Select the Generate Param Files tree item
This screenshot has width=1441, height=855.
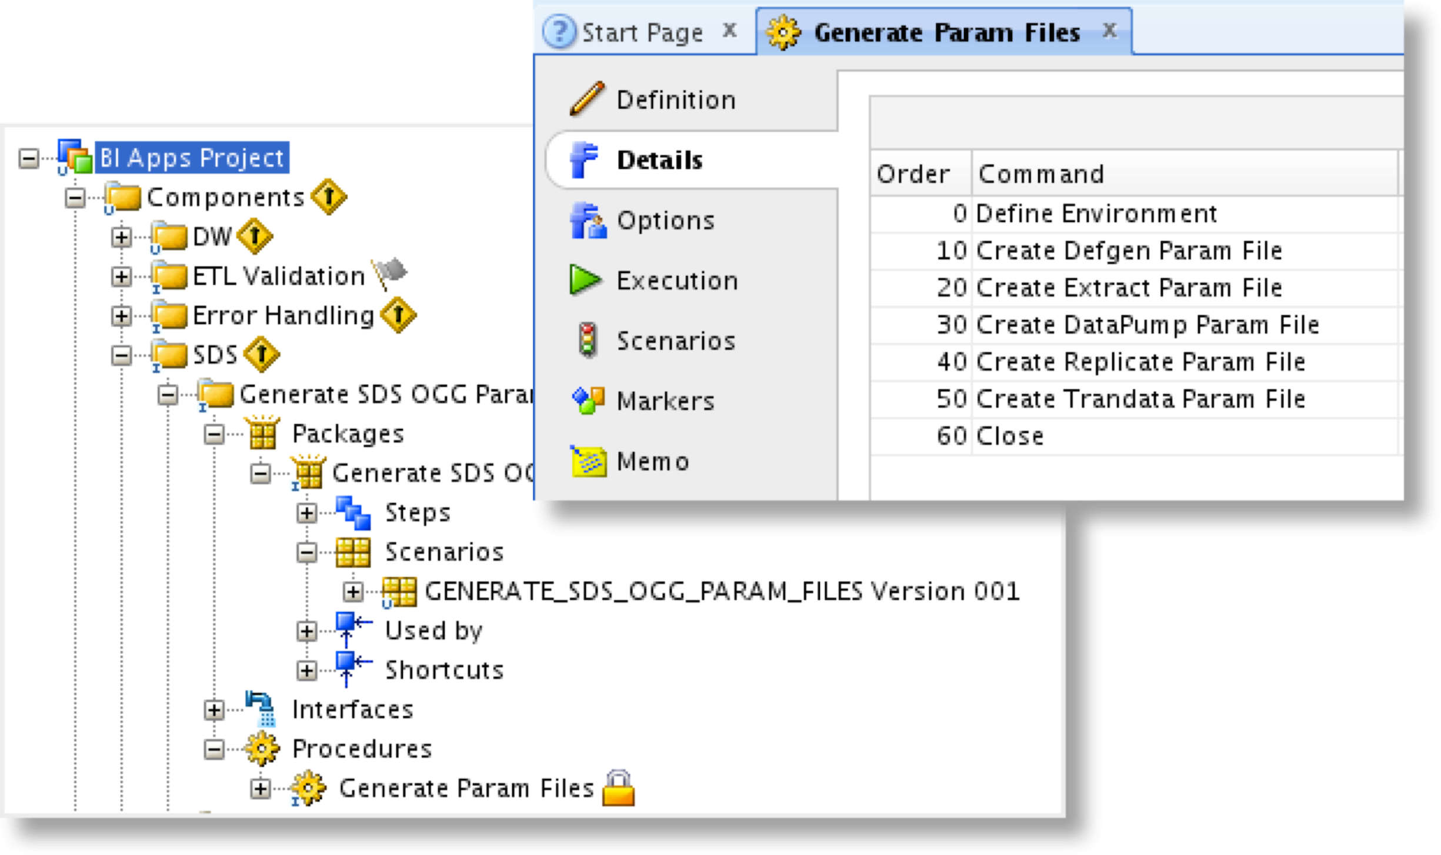tap(466, 788)
